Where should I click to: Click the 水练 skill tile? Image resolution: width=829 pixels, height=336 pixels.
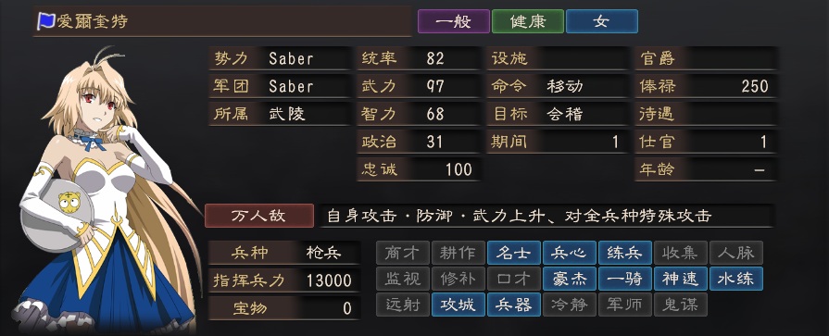coord(736,279)
